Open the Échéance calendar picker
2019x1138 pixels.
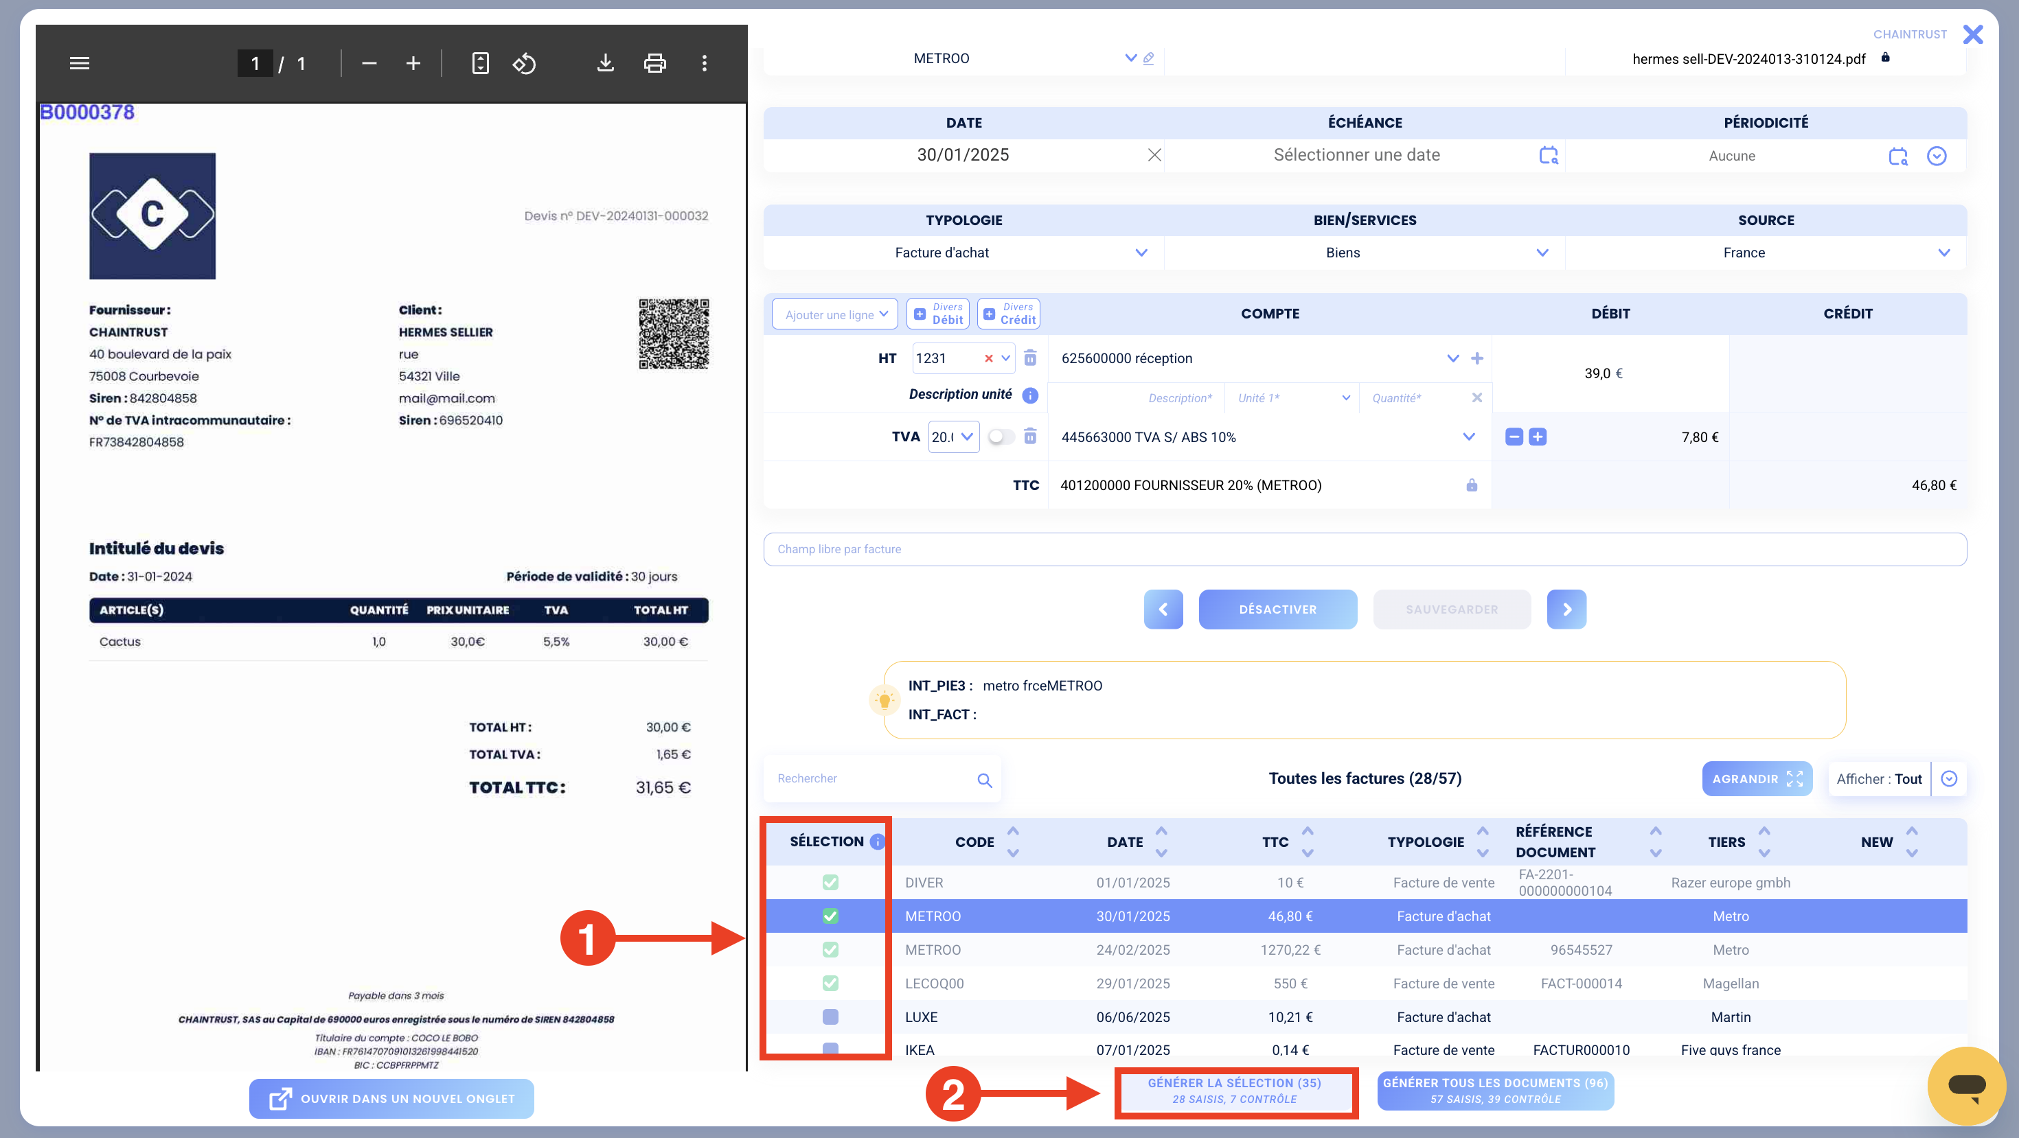(x=1548, y=155)
